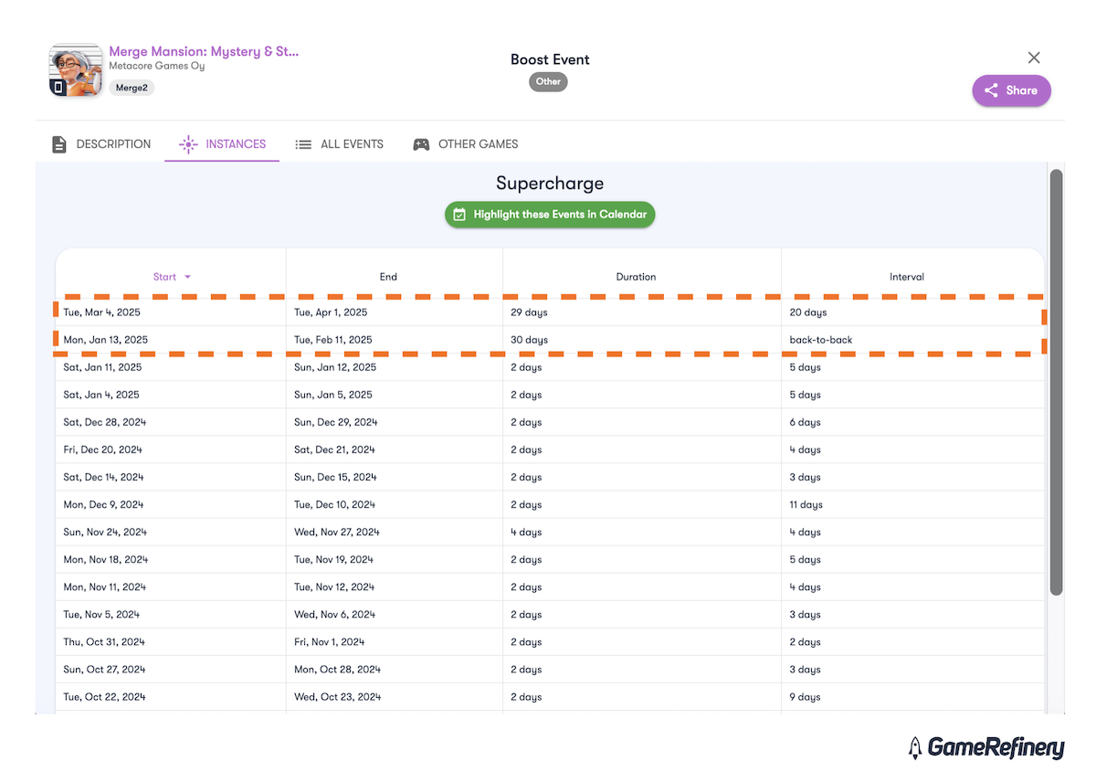Open the OTHER GAMES tab
1096x782 pixels.
point(466,144)
